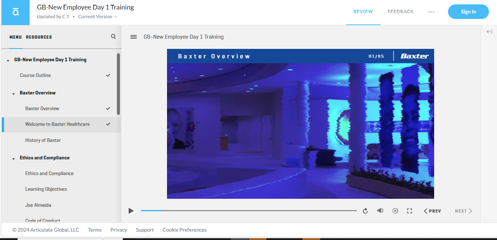Toggle the hamburger menu icon
Viewport: 497px width, 240px height.
[x=134, y=37]
